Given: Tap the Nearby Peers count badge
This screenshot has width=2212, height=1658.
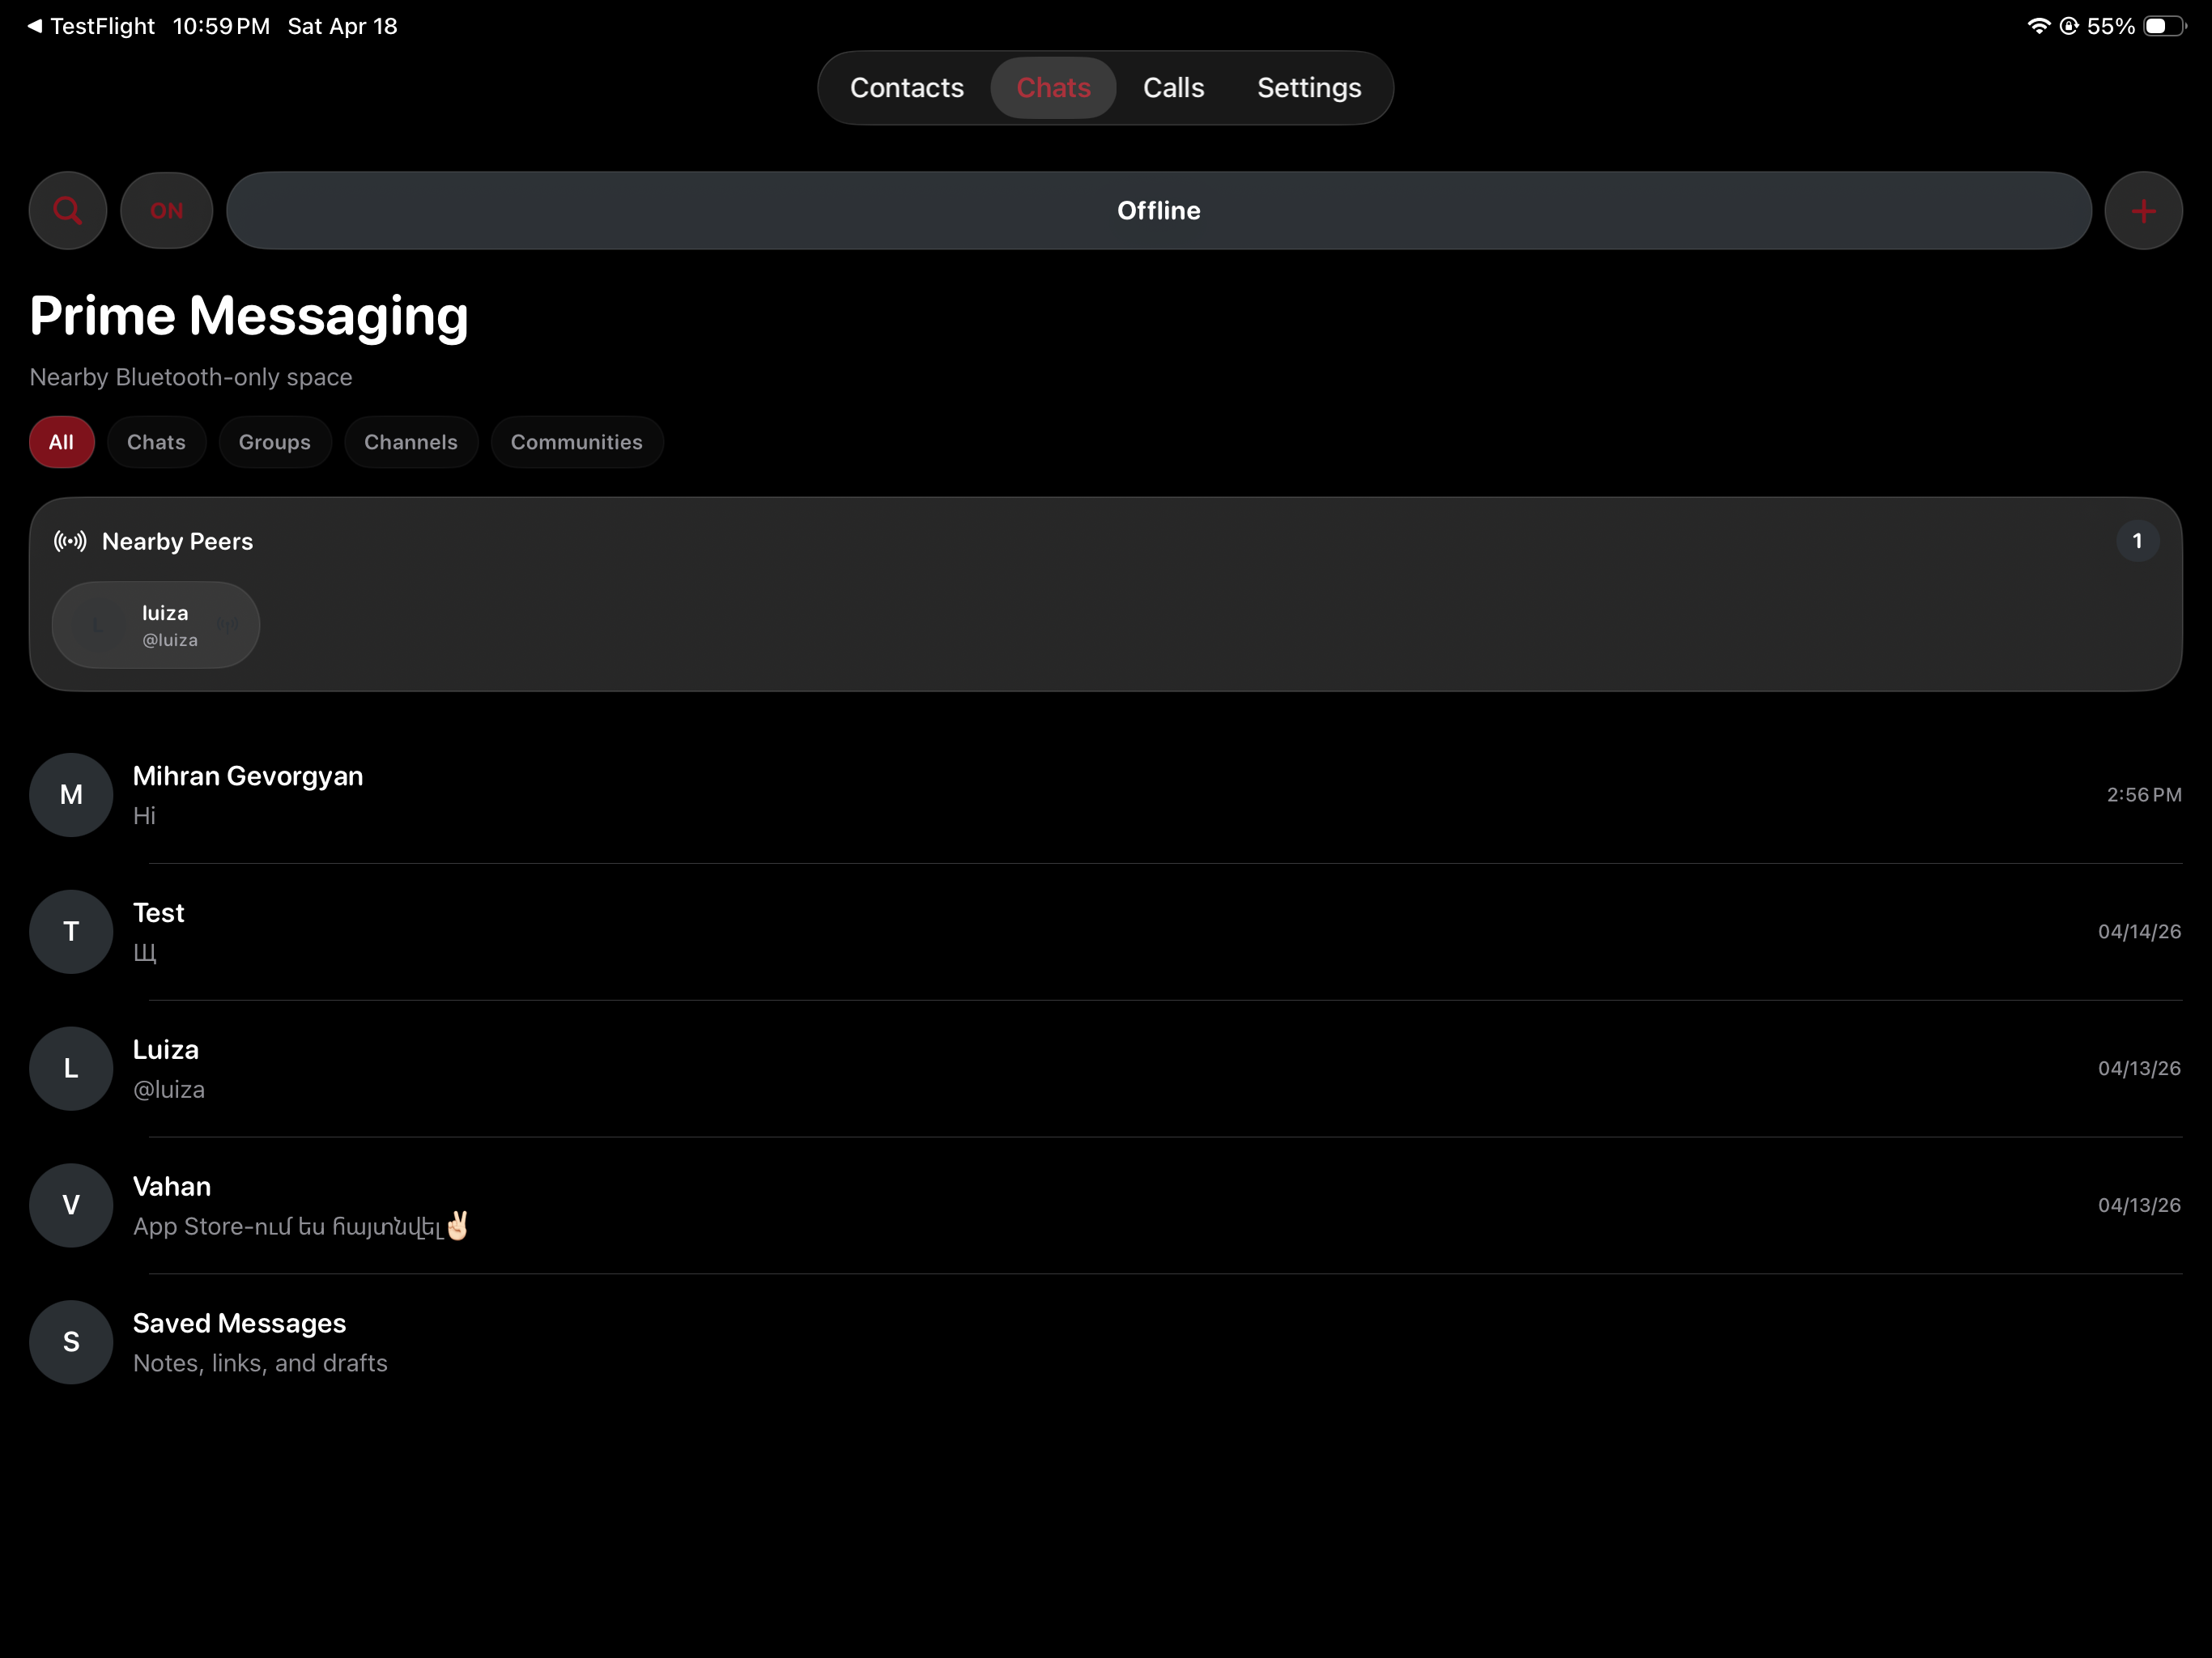Looking at the screenshot, I should click(x=2137, y=541).
